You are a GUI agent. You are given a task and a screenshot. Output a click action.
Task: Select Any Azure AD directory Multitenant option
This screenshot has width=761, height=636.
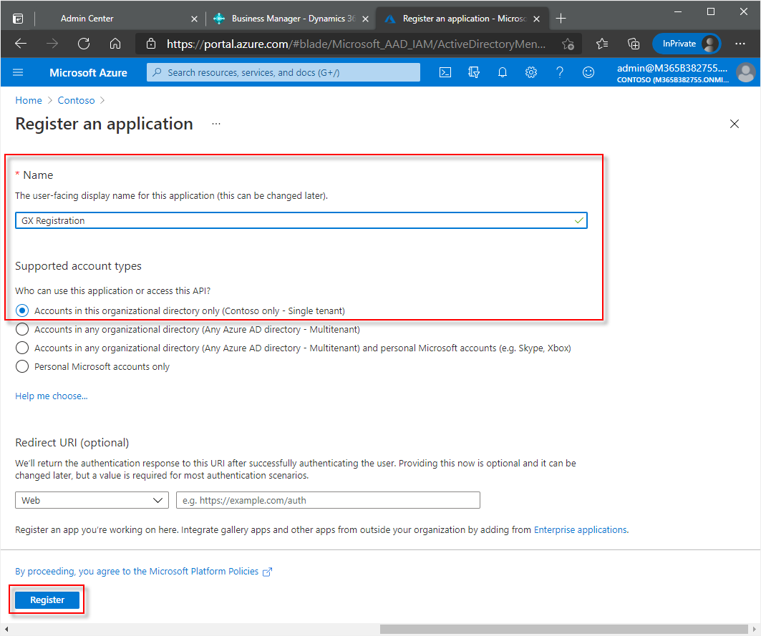pyautogui.click(x=22, y=329)
